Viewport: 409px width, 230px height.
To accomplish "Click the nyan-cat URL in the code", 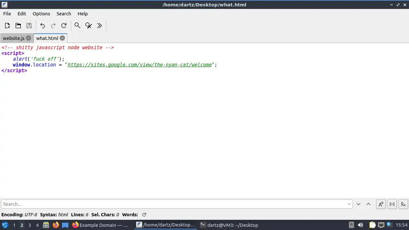I will point(140,65).
